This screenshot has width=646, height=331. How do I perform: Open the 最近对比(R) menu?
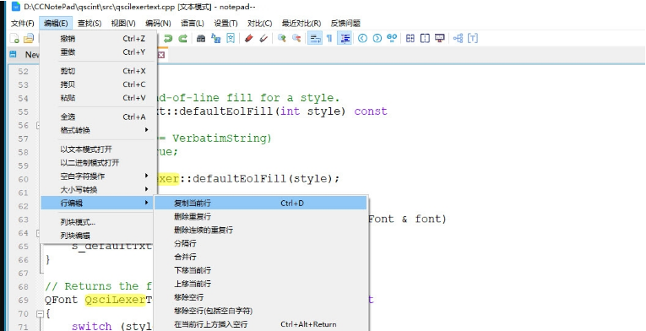301,24
